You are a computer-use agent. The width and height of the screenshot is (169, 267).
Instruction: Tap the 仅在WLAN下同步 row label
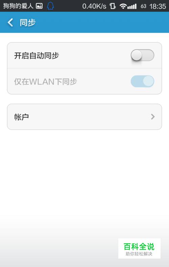point(46,81)
